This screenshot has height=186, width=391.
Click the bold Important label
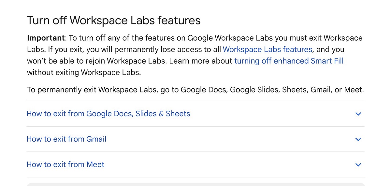46,38
